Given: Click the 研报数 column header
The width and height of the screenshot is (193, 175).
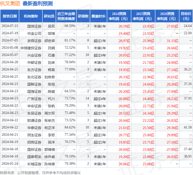Looking at the screenshot, I should click(83, 16).
